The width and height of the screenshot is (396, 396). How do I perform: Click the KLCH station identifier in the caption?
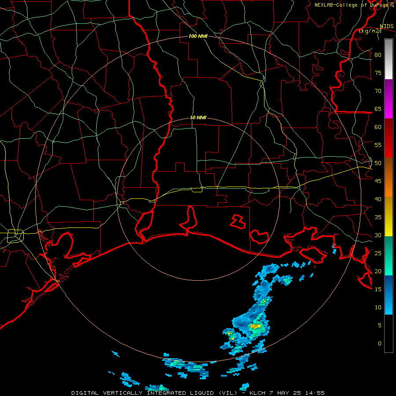coord(257,393)
